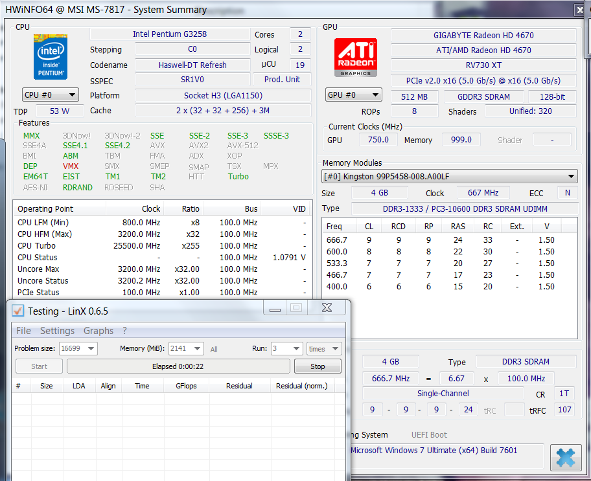Open the Memory (MiB) dropdown in LinX

point(186,348)
